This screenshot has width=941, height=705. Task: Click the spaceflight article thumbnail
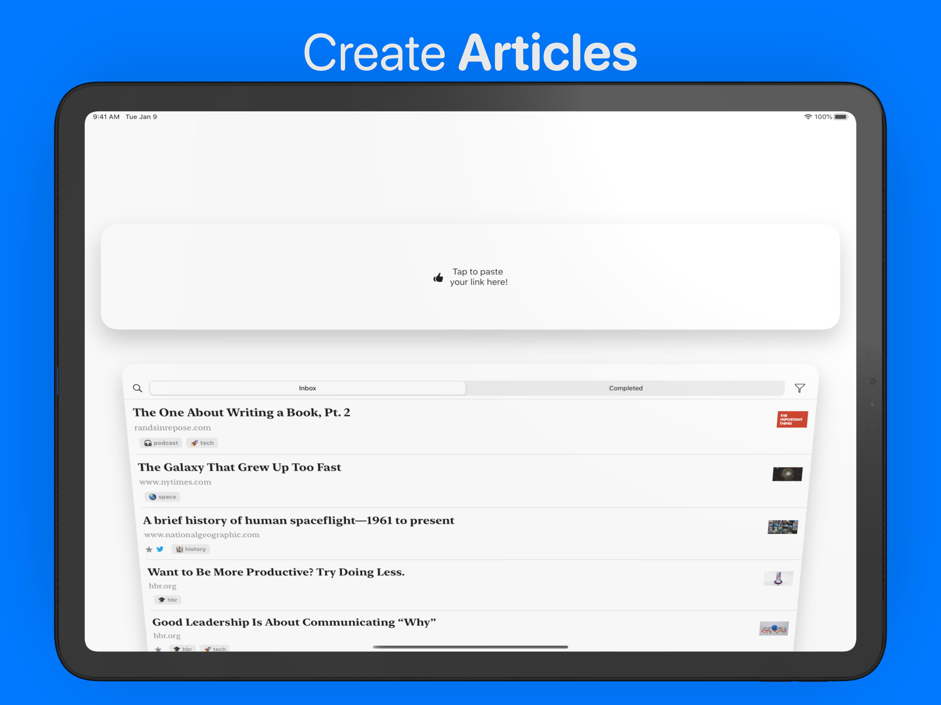(x=783, y=527)
